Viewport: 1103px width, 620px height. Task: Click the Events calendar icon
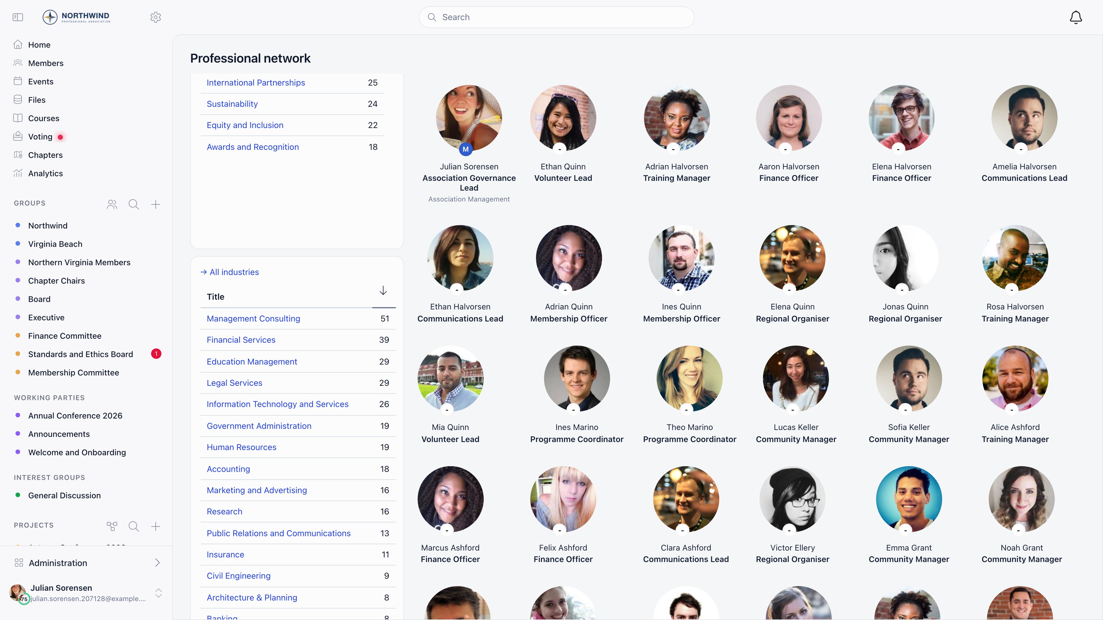pyautogui.click(x=18, y=81)
